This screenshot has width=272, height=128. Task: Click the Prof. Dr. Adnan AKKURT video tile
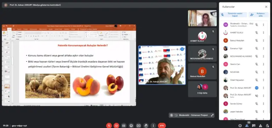click(x=162, y=65)
